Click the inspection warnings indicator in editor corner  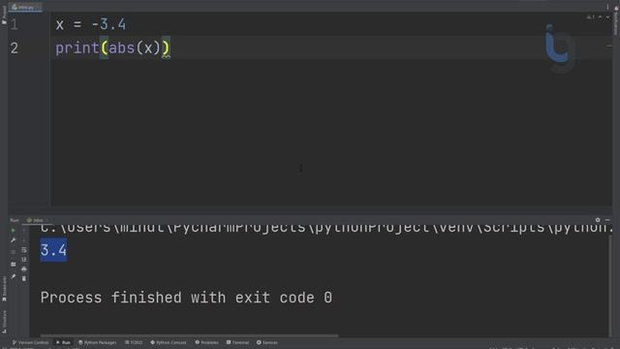tap(590, 17)
